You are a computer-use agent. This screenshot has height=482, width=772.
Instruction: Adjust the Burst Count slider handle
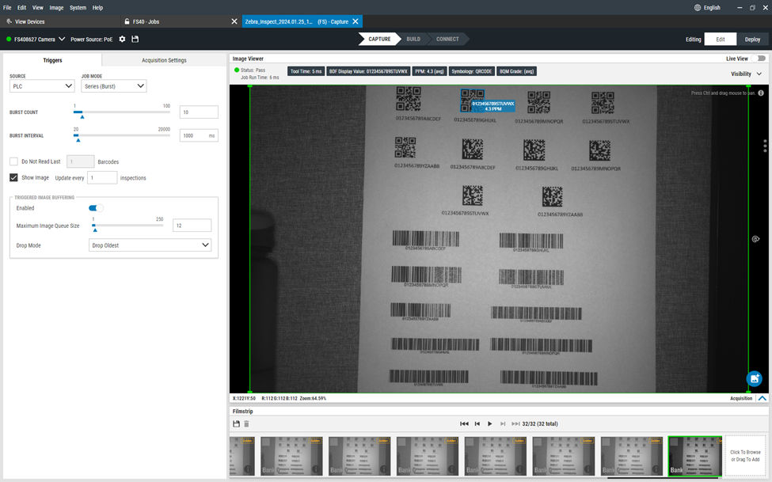coord(82,116)
